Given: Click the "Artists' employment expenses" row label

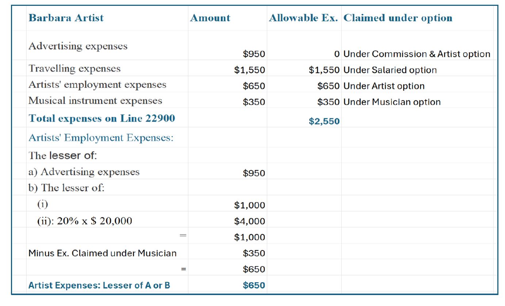Looking at the screenshot, I should coord(97,85).
